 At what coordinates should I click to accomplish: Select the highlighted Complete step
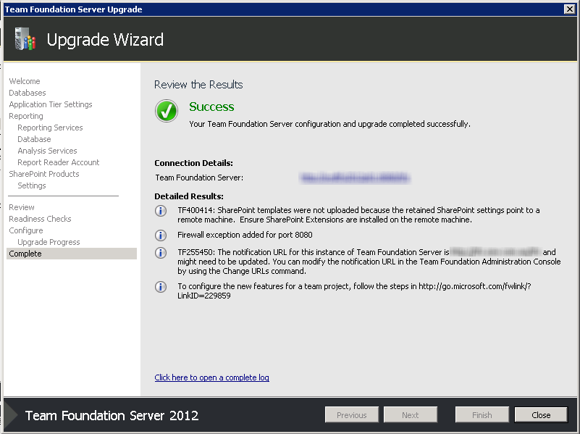[x=72, y=254]
